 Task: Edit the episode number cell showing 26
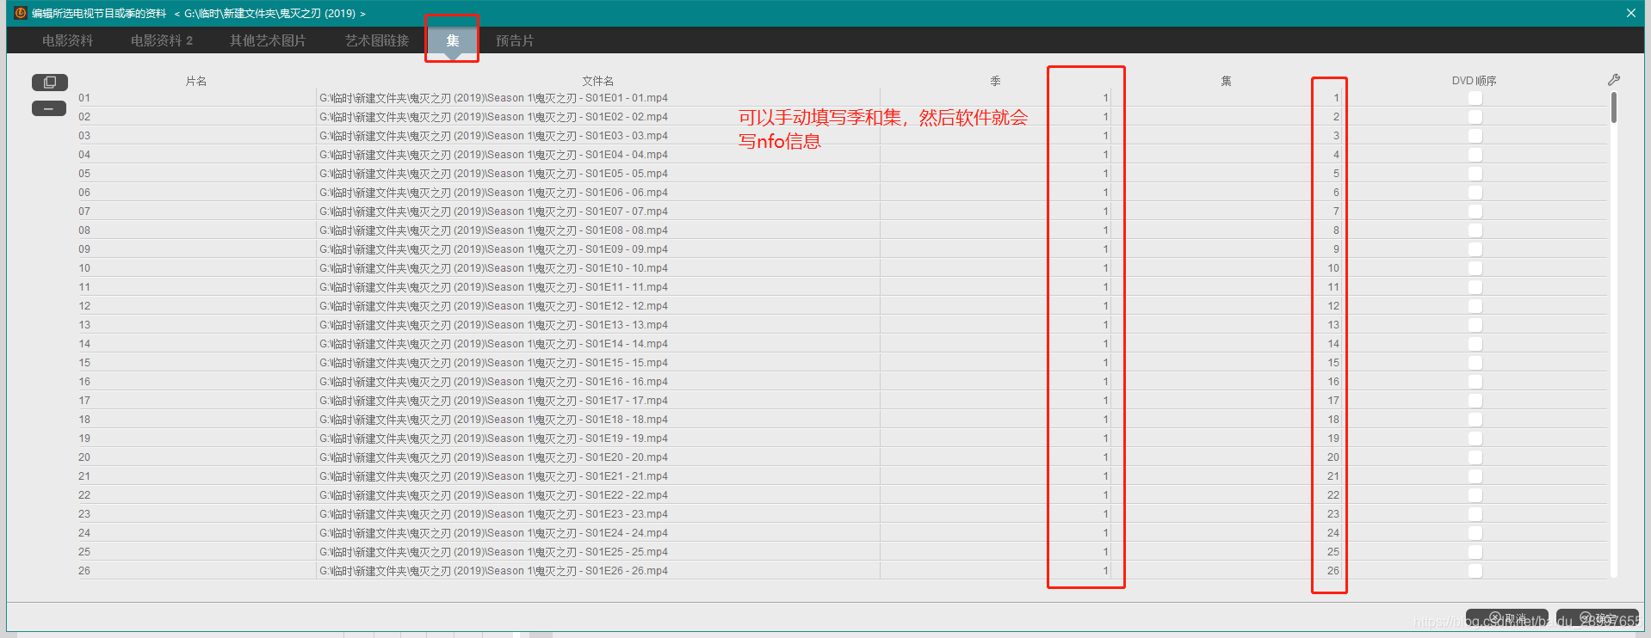tap(1227, 571)
